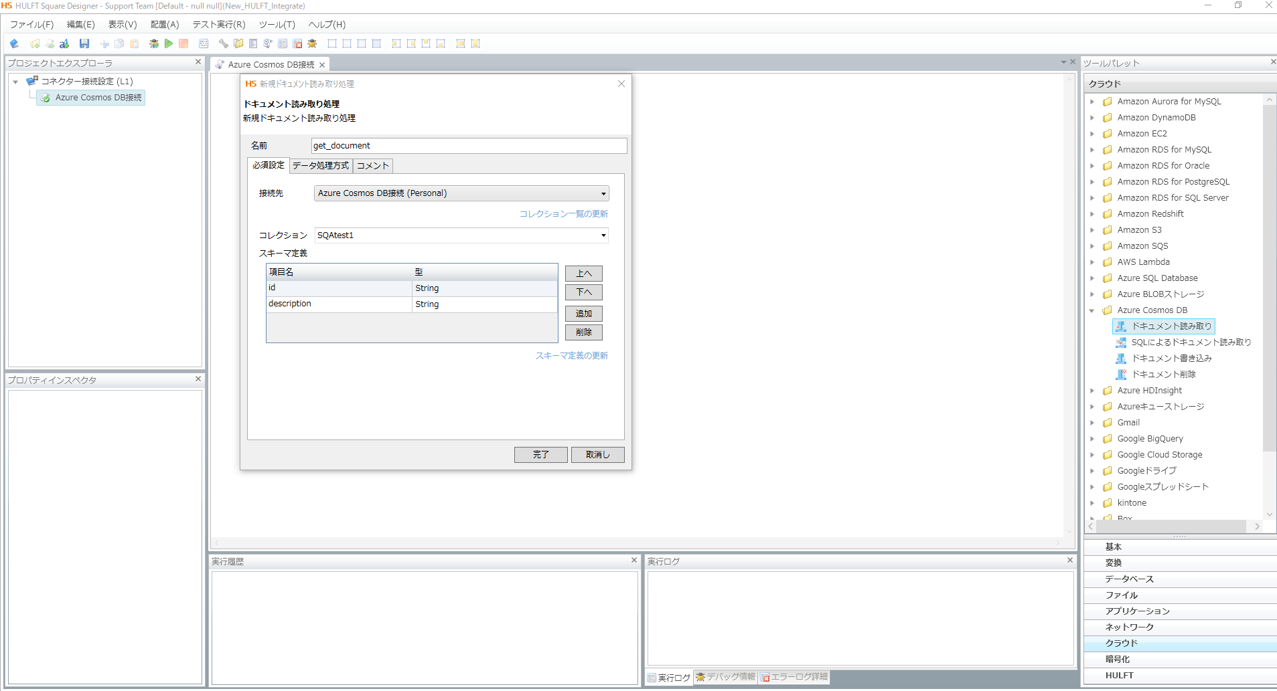The height and width of the screenshot is (691, 1277).
Task: Select the description row in schema table
Action: [x=412, y=304]
